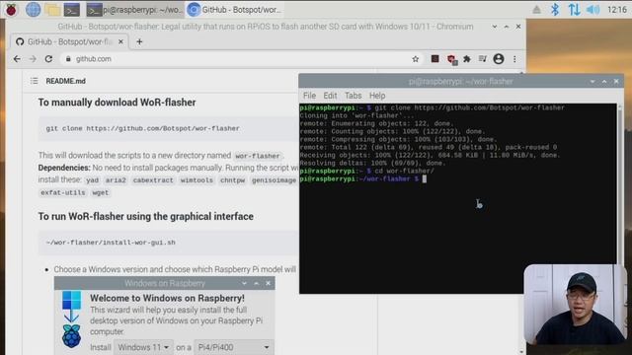Image resolution: width=632 pixels, height=355 pixels.
Task: Maximize the terminal window with the up arrow
Action: tap(604, 81)
